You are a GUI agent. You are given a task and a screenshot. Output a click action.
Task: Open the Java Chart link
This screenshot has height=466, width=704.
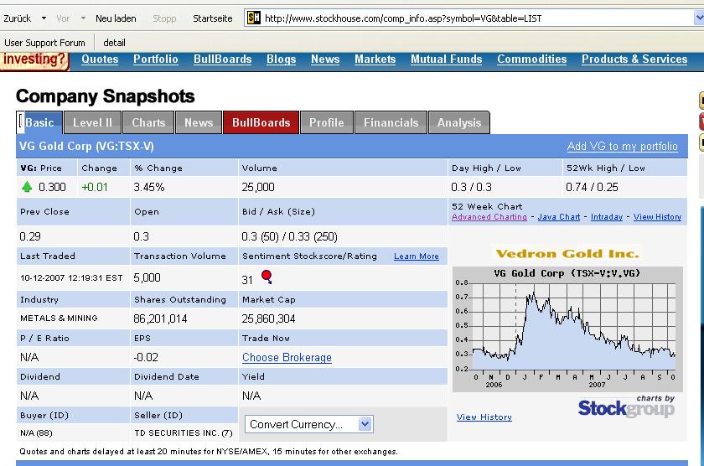(x=559, y=217)
